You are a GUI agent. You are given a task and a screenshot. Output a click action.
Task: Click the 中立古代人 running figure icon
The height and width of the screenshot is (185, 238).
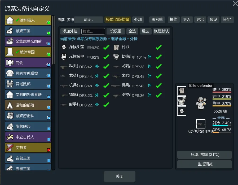tap(10, 137)
